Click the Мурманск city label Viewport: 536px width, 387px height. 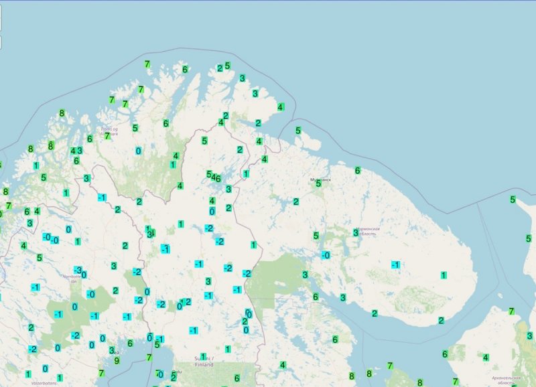point(320,179)
